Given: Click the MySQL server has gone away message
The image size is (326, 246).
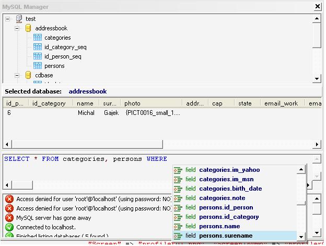Looking at the screenshot, I should click(x=54, y=218).
